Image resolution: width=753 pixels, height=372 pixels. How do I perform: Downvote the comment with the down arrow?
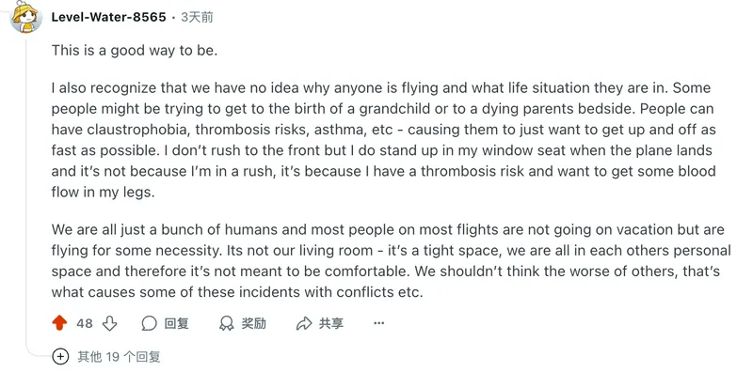point(109,323)
